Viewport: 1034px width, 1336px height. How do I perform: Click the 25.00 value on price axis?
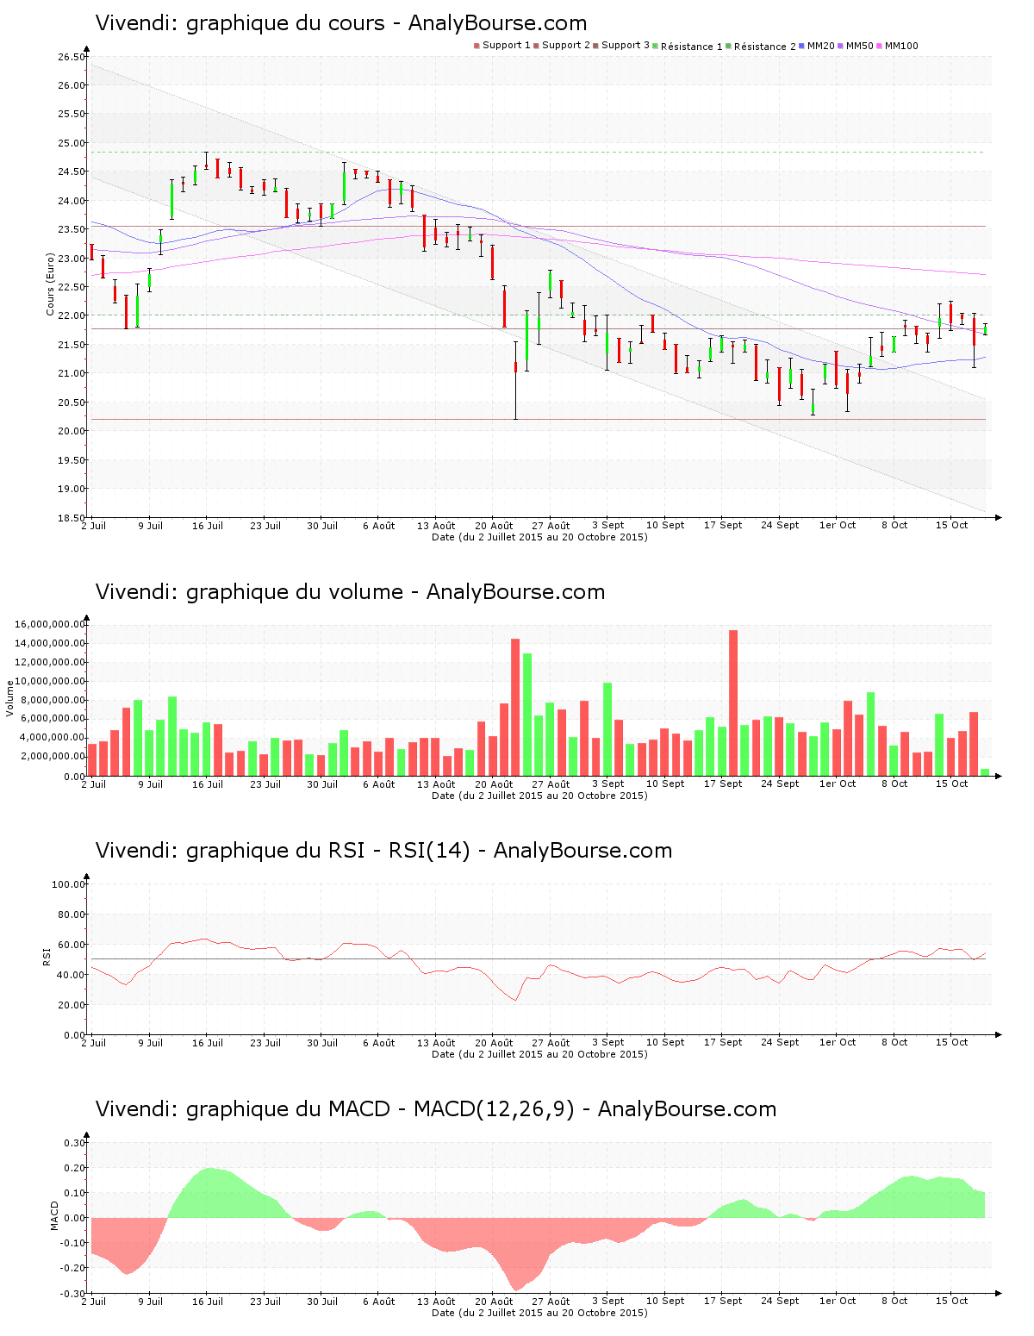click(x=72, y=143)
